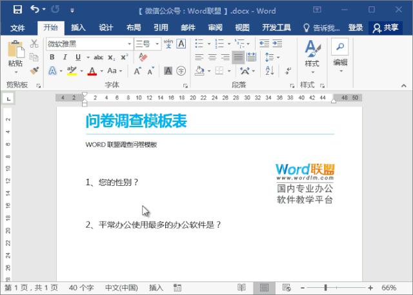The image size is (413, 295).
Task: Toggle Center paragraph alignment
Action: coord(212,57)
